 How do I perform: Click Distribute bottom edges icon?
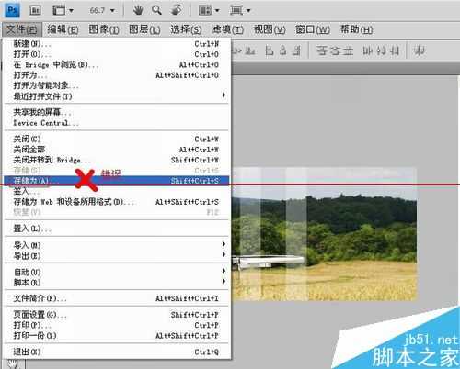point(348,50)
